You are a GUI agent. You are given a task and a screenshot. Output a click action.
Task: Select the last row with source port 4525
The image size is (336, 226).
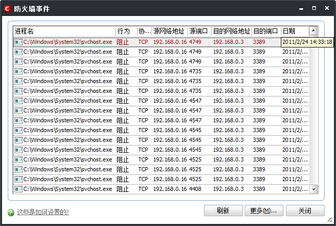161,179
